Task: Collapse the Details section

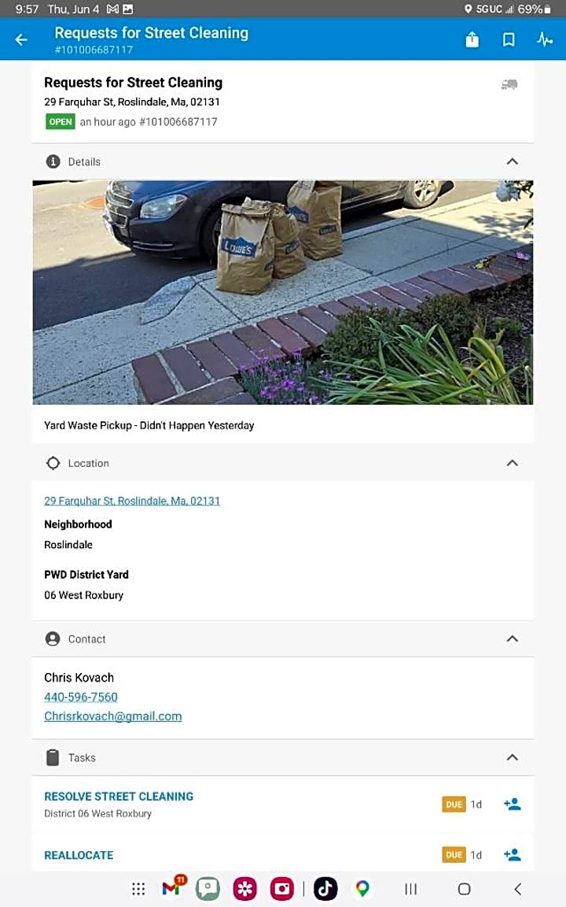Action: click(x=513, y=161)
